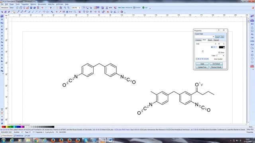Switch to the 2-Database tab
255x143 pixels.
19,135
